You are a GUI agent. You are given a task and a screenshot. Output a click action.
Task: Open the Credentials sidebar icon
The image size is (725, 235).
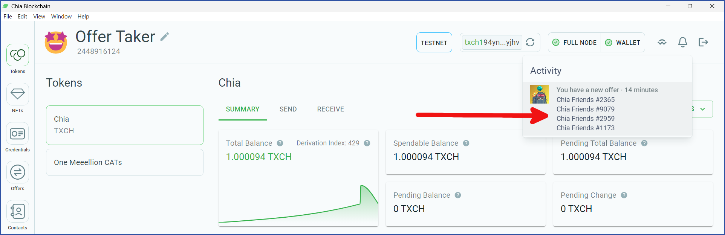(18, 133)
